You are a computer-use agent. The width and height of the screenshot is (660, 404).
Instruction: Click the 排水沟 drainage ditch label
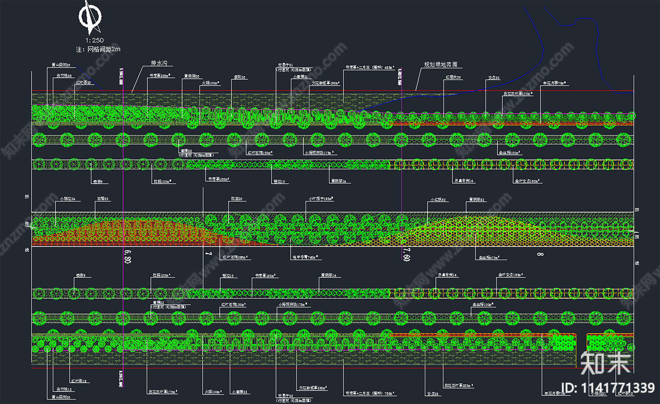click(159, 63)
